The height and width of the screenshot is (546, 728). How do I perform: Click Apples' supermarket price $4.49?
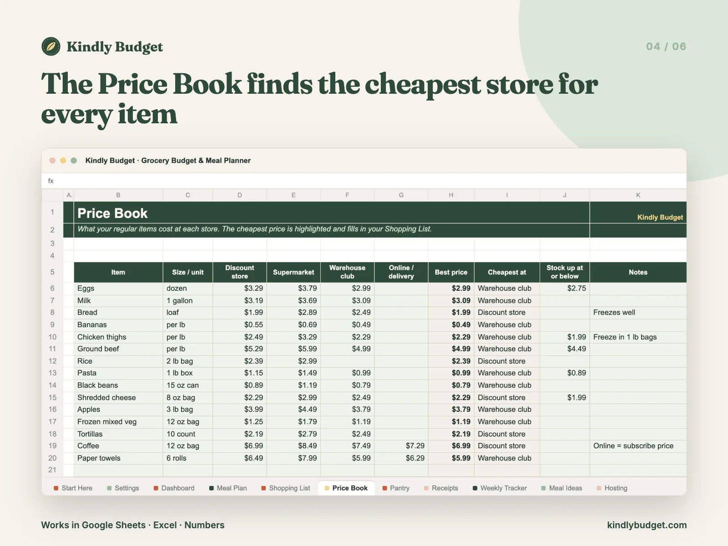[293, 409]
